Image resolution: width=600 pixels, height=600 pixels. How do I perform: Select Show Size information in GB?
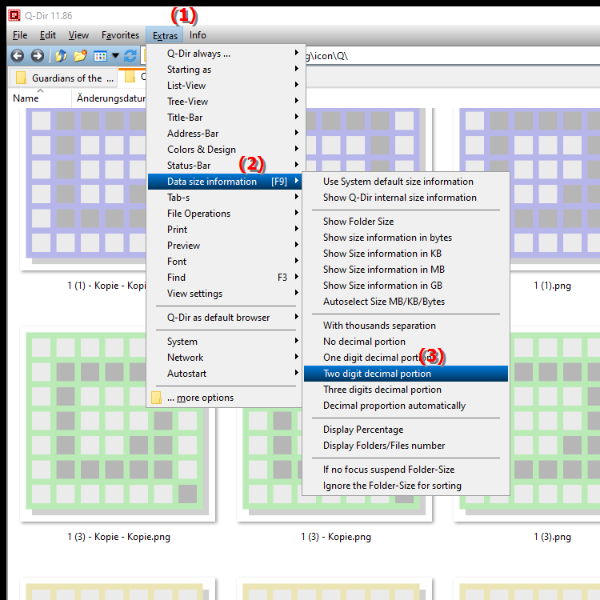pyautogui.click(x=406, y=286)
